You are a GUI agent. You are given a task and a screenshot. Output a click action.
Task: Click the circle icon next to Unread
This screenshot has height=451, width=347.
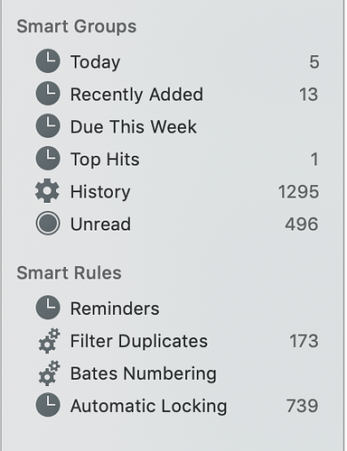[x=48, y=224]
